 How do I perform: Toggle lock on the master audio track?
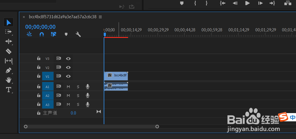(39, 113)
